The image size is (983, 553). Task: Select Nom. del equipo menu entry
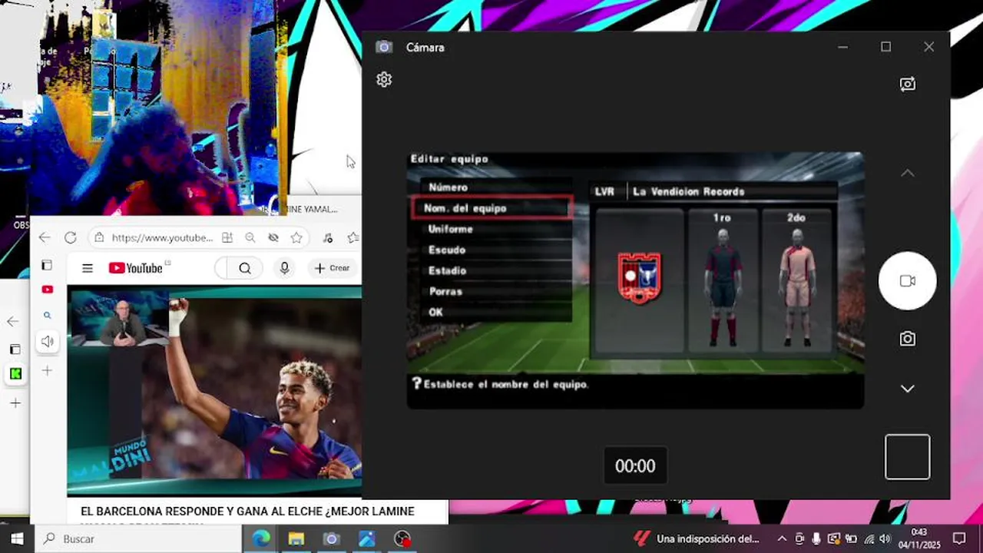click(492, 208)
